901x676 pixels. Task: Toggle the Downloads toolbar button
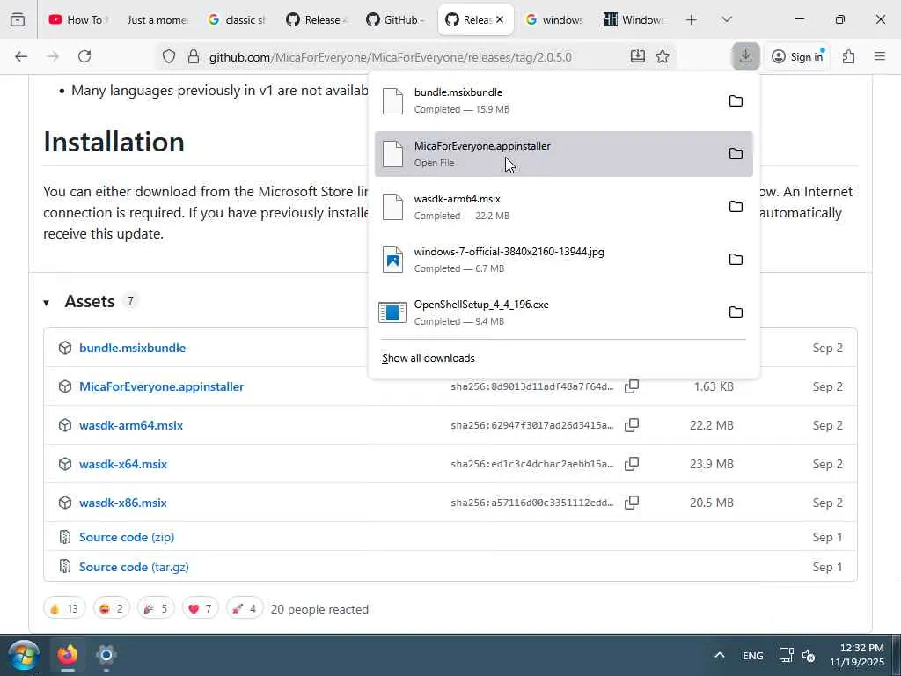[x=745, y=56]
